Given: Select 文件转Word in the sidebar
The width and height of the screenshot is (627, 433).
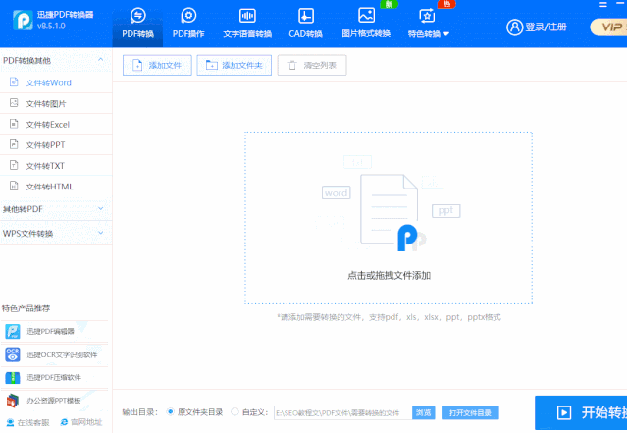Looking at the screenshot, I should click(x=56, y=82).
